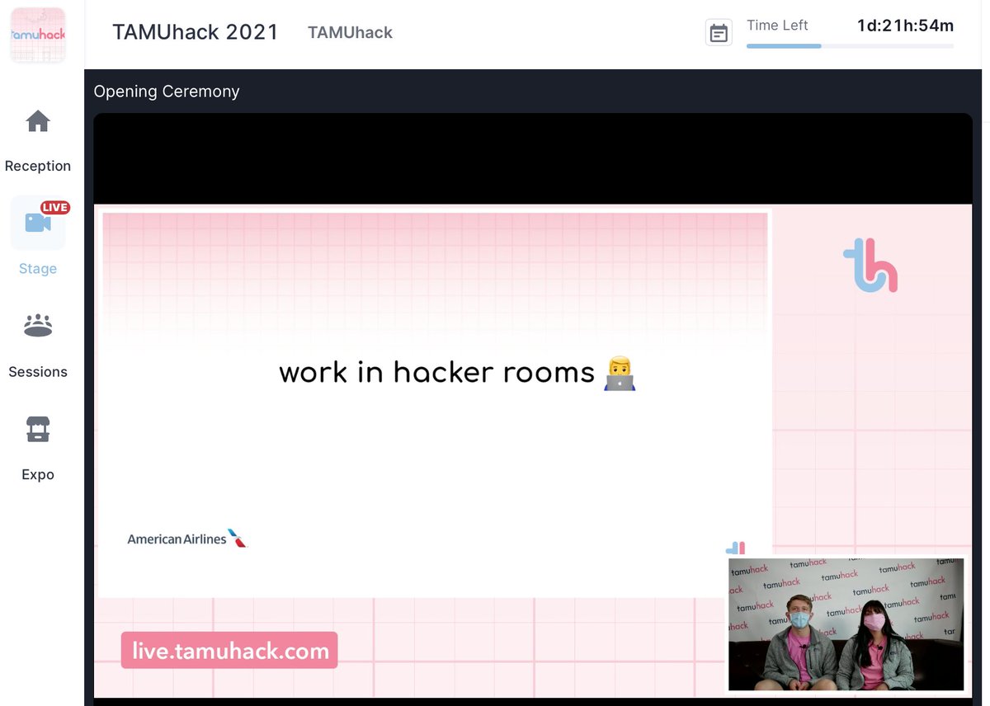The height and width of the screenshot is (706, 990).
Task: Open the Sessions group icon
Action: coord(38,326)
